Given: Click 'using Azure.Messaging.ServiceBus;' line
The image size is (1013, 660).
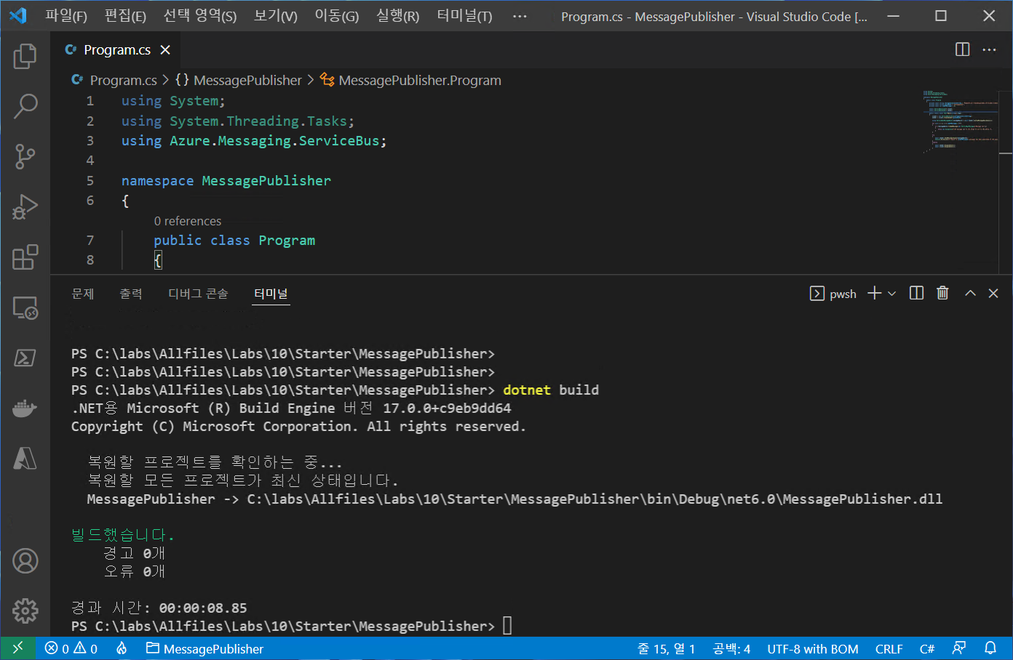Looking at the screenshot, I should tap(254, 140).
